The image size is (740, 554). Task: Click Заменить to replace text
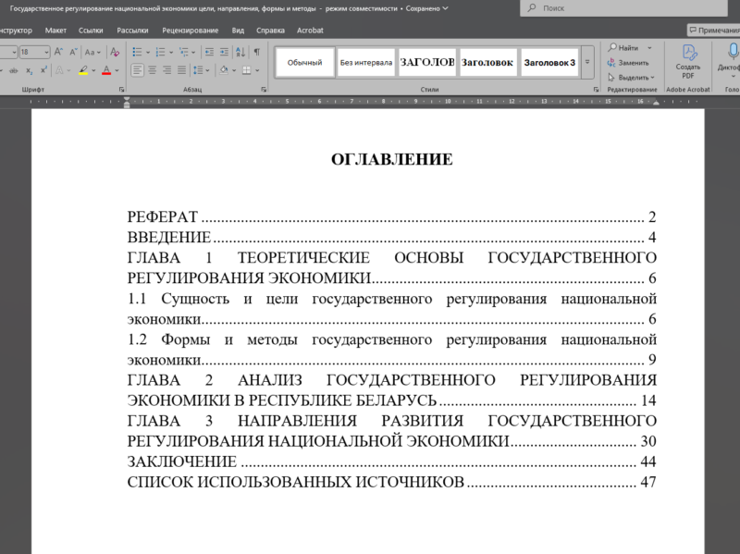point(628,63)
